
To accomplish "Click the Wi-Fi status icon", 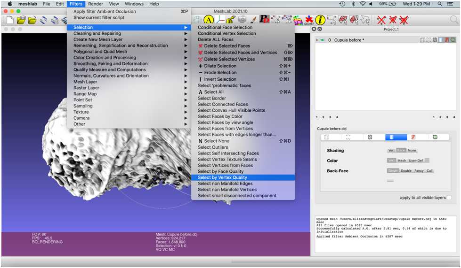I will [363, 4].
